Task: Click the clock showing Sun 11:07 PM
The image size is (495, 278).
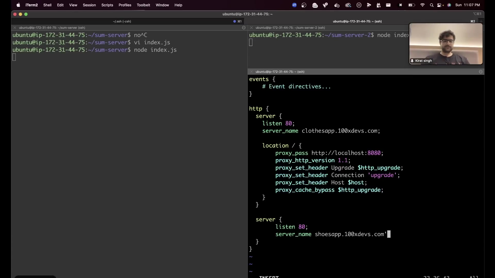Action: [467, 5]
